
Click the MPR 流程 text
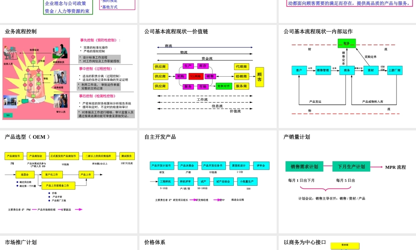(x=395, y=167)
